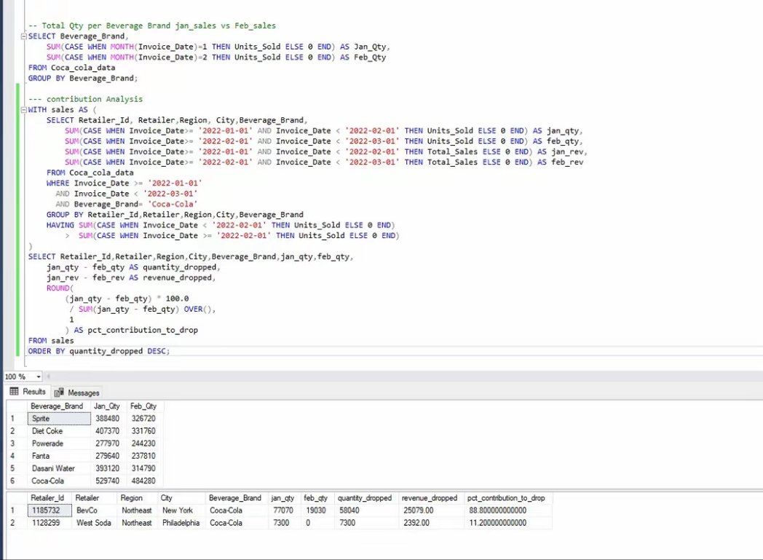
Task: Click the 'FROM sales' line in editor
Action: pyautogui.click(x=51, y=341)
